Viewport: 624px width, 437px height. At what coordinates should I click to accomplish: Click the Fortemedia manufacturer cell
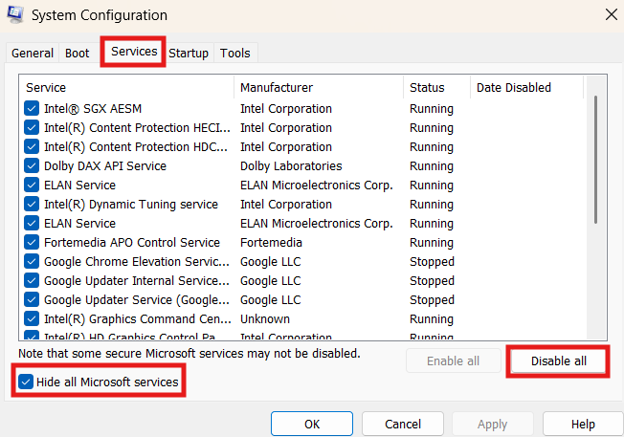click(x=271, y=242)
